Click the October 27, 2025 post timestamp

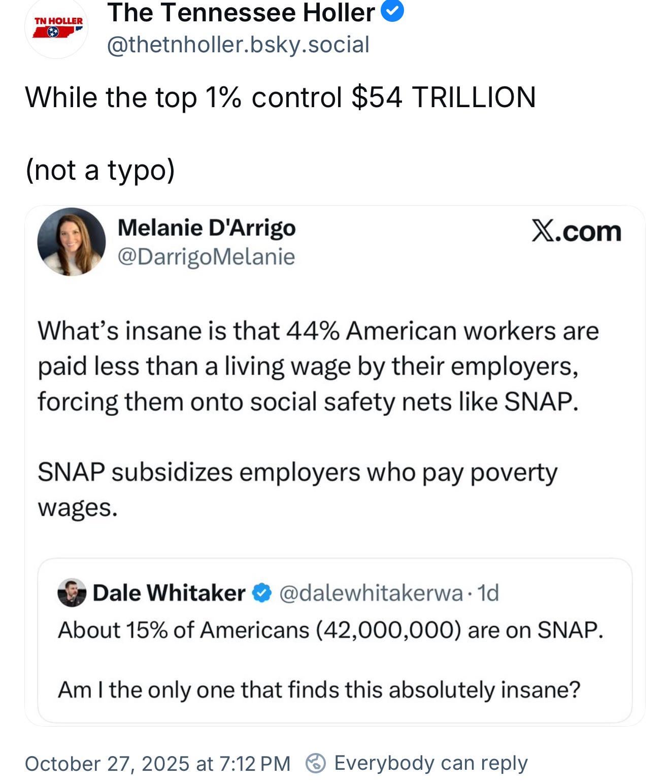coord(157,764)
